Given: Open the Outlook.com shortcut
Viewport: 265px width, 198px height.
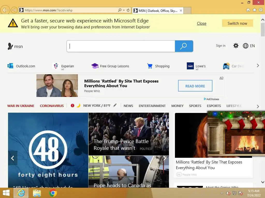Looking at the screenshot, I should (21, 66).
